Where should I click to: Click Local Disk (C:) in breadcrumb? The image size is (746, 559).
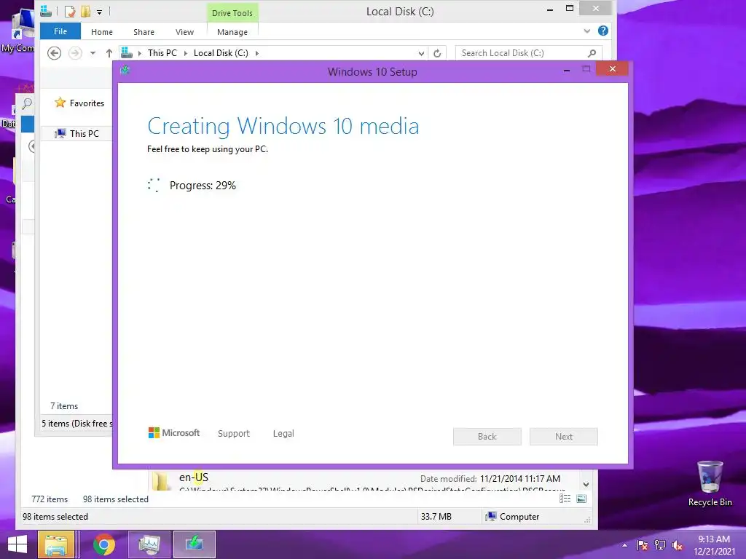(x=221, y=53)
